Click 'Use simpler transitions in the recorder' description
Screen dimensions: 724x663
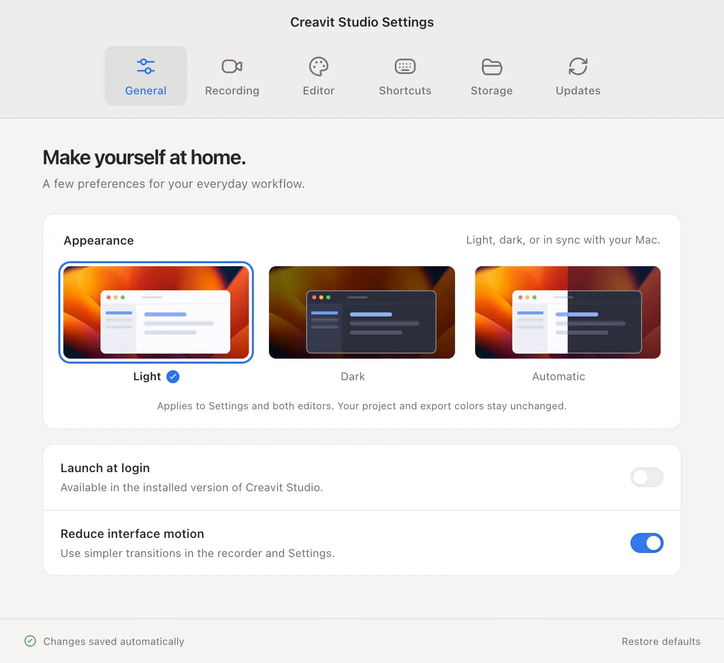198,554
